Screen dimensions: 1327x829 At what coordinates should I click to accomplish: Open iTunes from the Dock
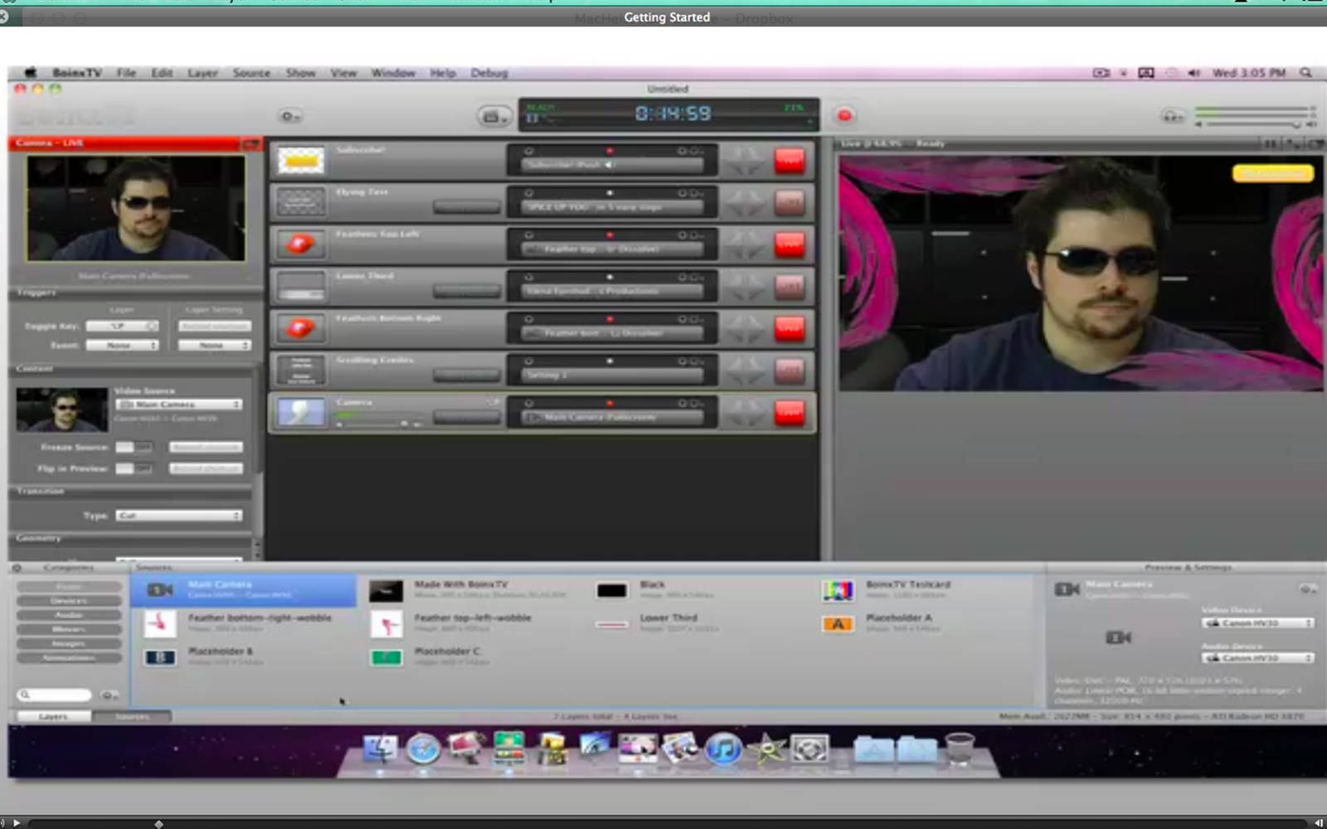pyautogui.click(x=722, y=749)
